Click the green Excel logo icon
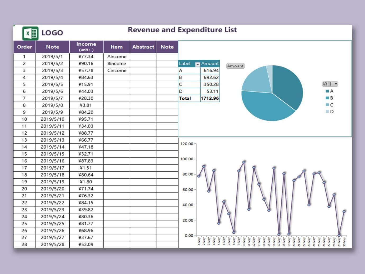365x274 pixels. [30, 33]
